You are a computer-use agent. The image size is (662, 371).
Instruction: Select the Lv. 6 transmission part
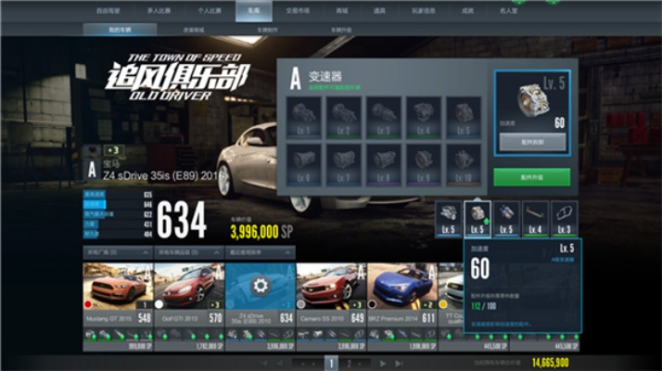(305, 162)
